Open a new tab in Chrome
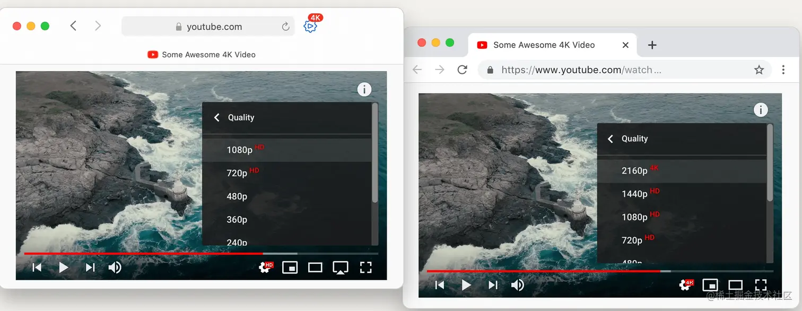Viewport: 802px width, 311px height. [x=652, y=45]
